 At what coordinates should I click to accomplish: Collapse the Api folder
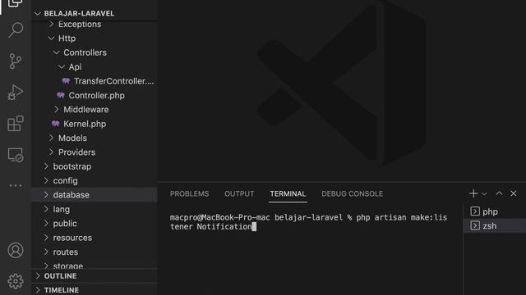click(x=62, y=67)
